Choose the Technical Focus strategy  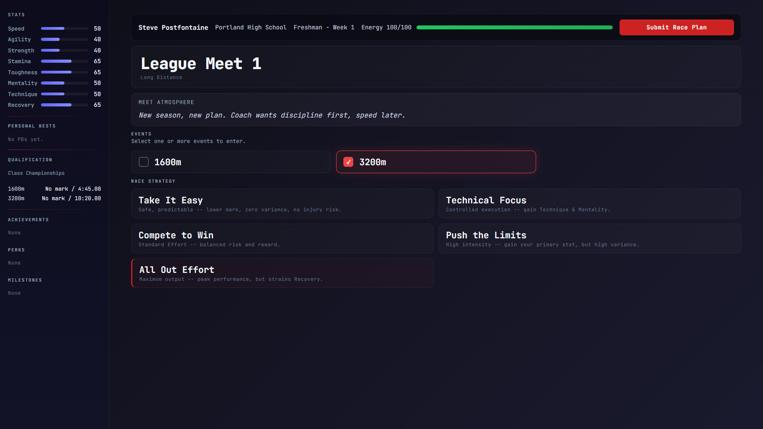[589, 204]
